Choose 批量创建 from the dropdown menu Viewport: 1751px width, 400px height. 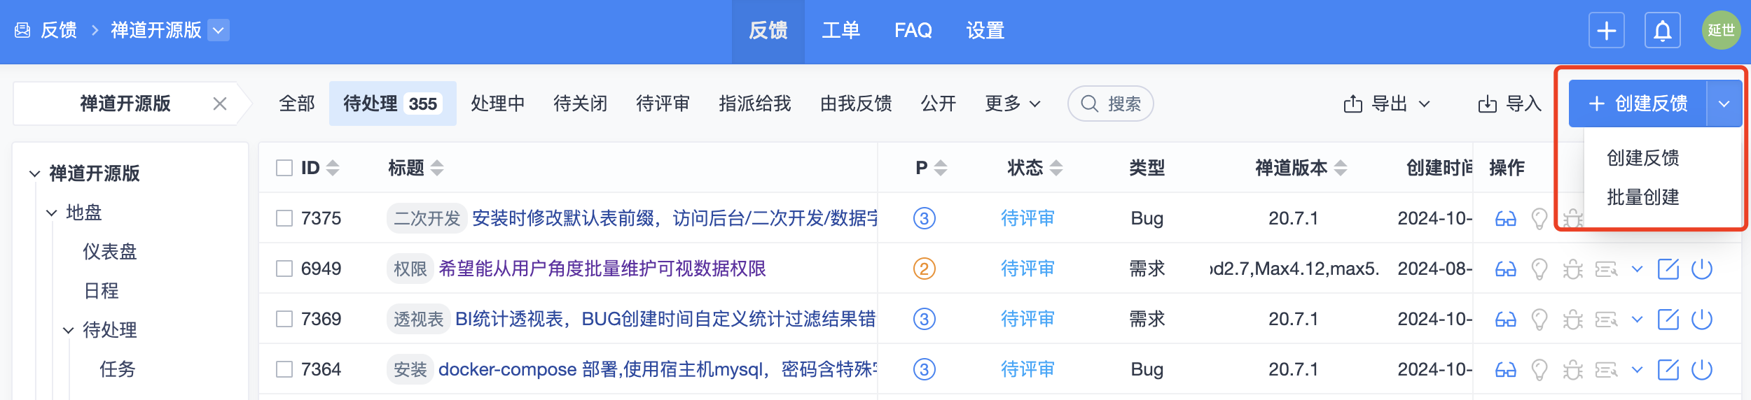pos(1642,198)
